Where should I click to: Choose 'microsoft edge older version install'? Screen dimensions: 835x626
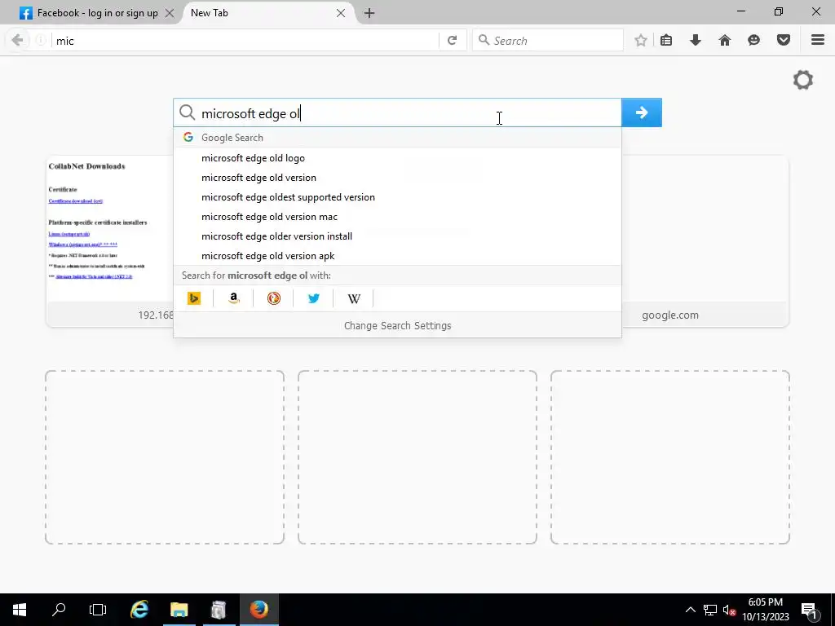click(397, 236)
